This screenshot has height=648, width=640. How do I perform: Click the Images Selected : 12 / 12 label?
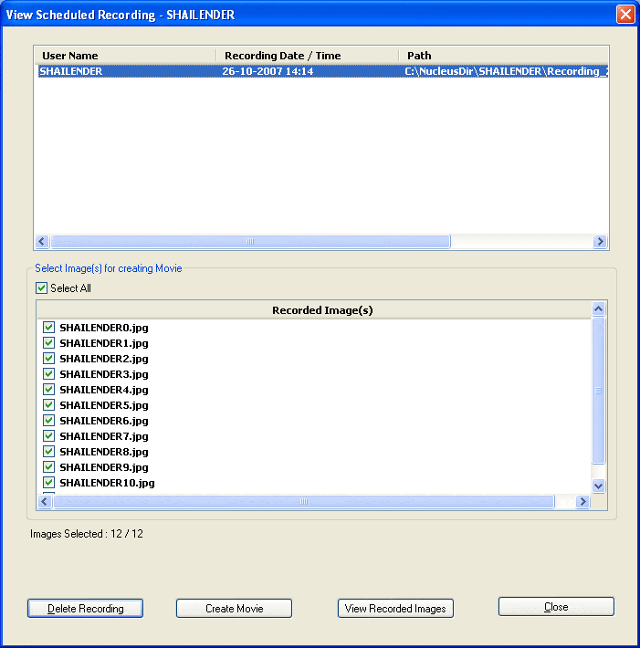pos(87,534)
